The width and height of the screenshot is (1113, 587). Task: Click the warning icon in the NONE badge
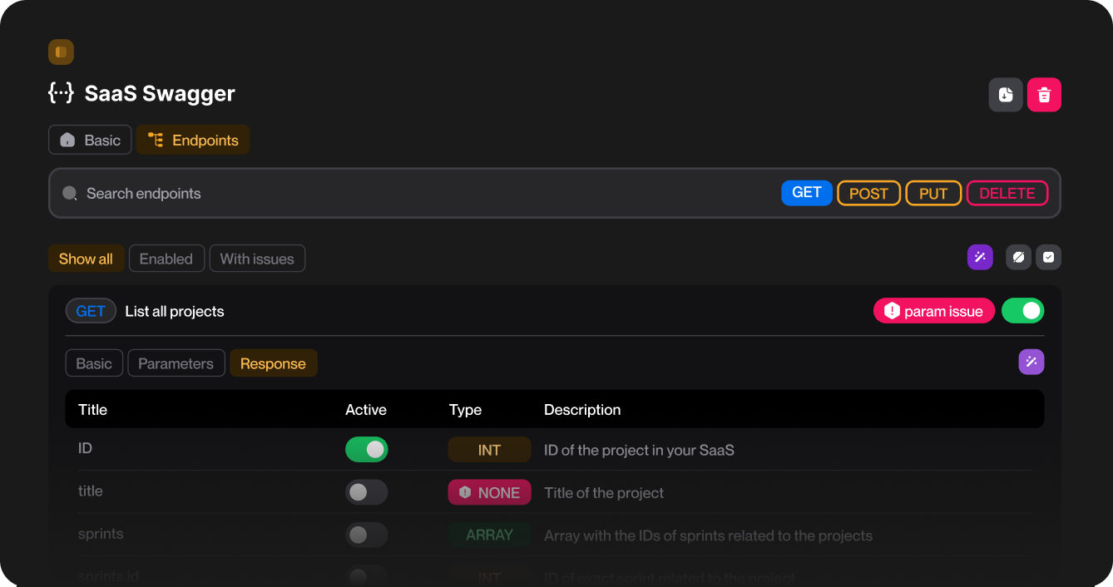click(x=465, y=492)
